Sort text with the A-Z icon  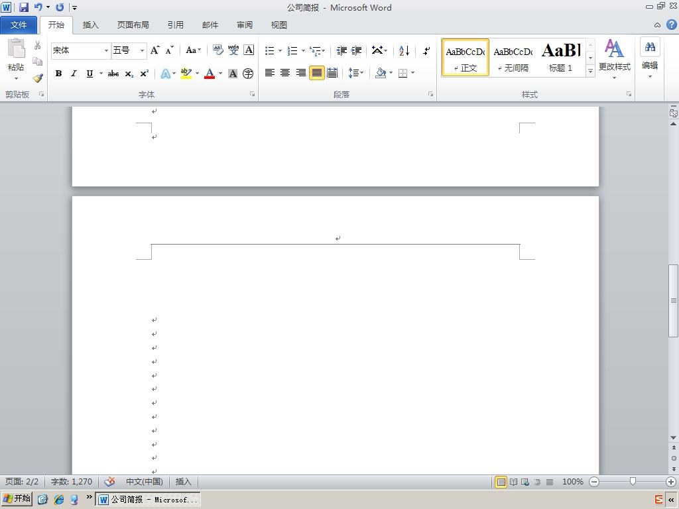[404, 50]
